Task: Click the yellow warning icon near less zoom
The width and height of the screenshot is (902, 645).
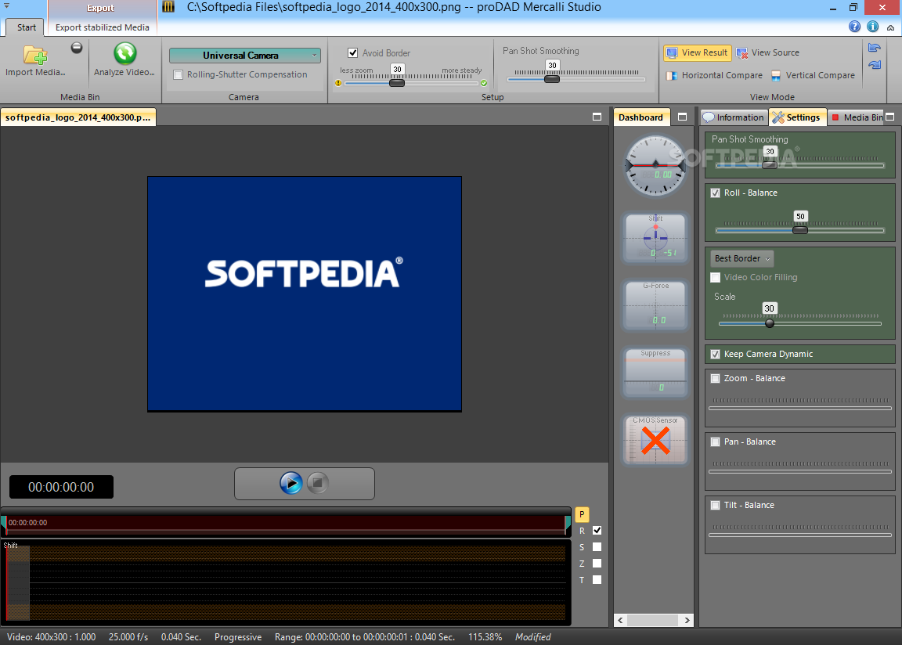Action: tap(338, 83)
